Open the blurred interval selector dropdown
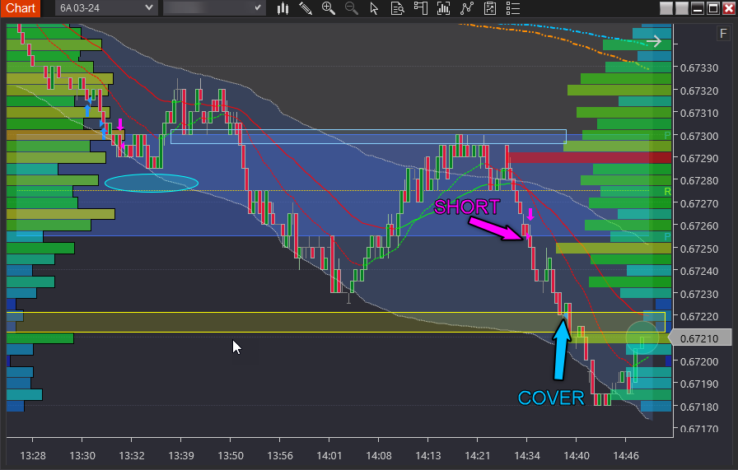738x470 pixels. pos(214,7)
